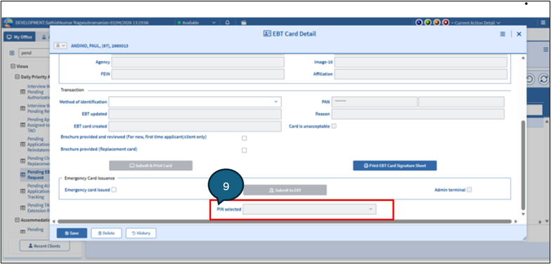551x264 pixels.
Task: Select the Pending AU Application Tracking view
Action: click(38, 191)
